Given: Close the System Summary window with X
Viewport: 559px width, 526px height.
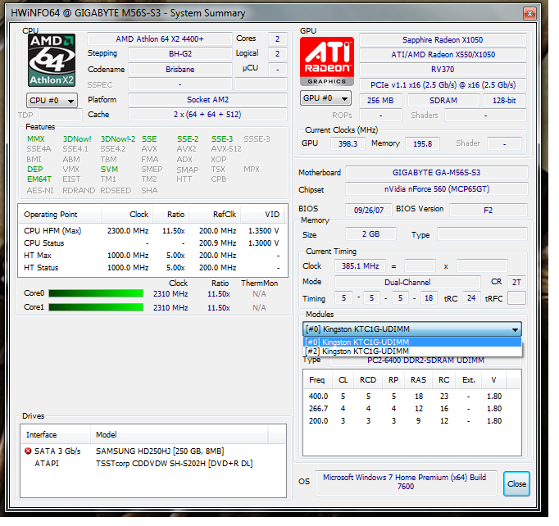Looking at the screenshot, I should [529, 14].
